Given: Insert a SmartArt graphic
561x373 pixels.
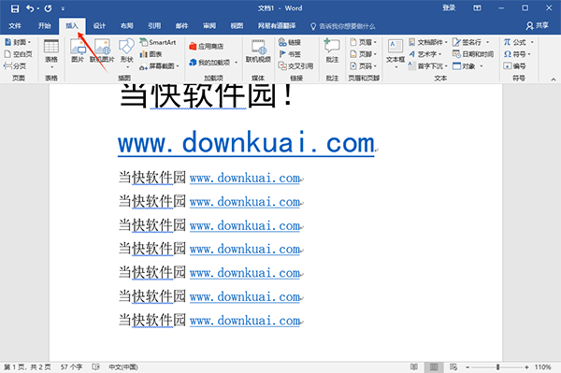Looking at the screenshot, I should click(x=158, y=42).
